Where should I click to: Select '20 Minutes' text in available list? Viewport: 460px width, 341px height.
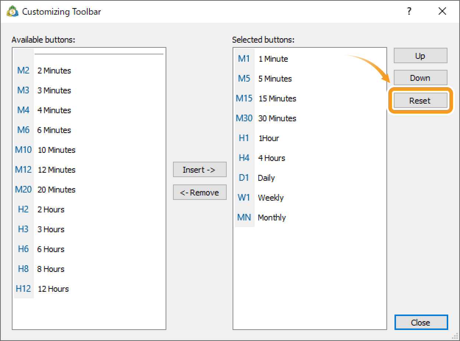[x=57, y=190]
